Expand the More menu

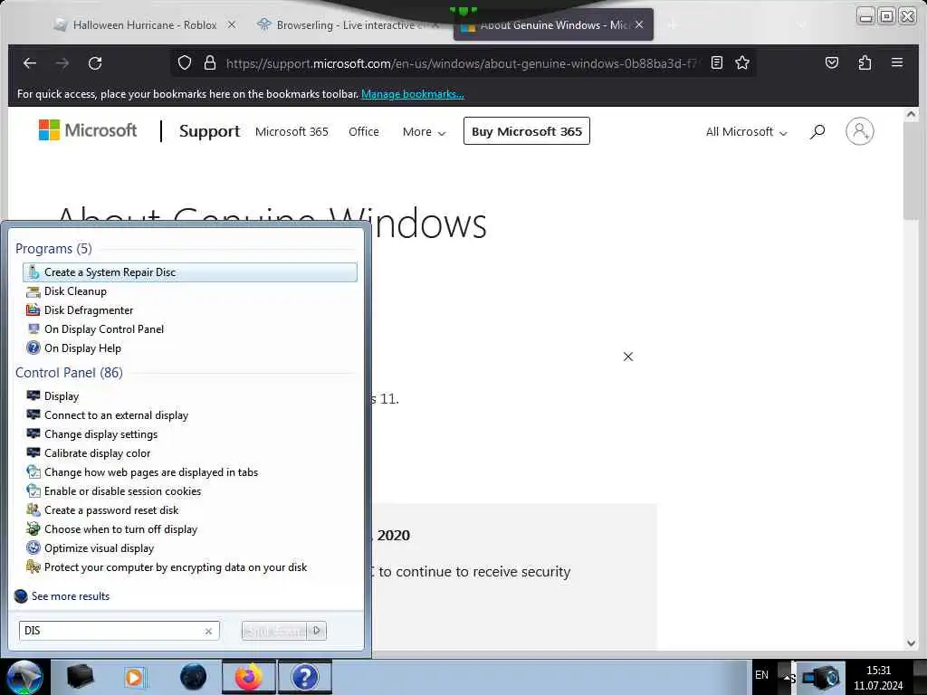click(424, 132)
